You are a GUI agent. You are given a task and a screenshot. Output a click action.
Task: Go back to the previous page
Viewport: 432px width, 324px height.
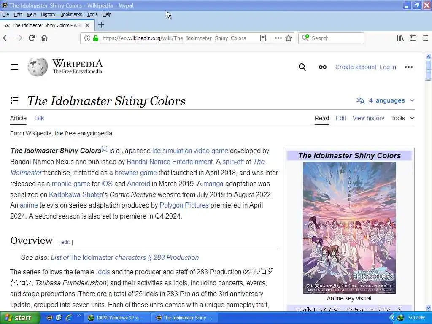click(x=6, y=38)
